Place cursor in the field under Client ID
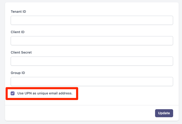 pyautogui.click(x=92, y=41)
